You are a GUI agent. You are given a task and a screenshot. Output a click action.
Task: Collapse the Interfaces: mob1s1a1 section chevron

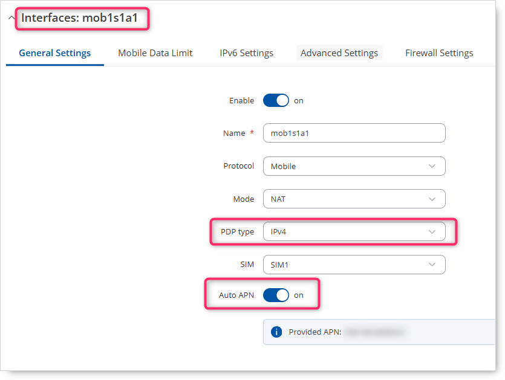pos(11,18)
